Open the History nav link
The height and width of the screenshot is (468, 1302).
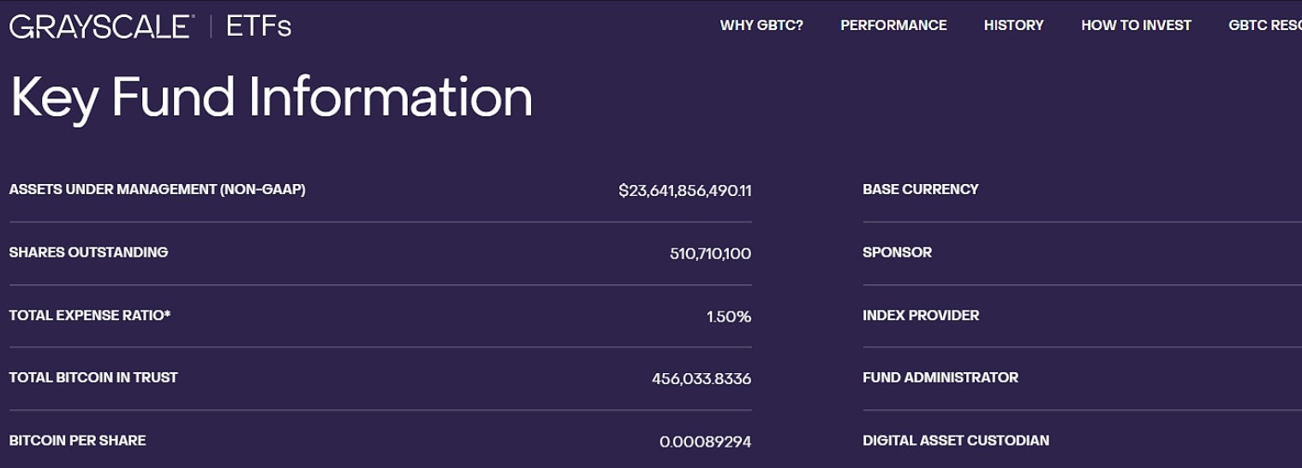pyautogui.click(x=1013, y=26)
